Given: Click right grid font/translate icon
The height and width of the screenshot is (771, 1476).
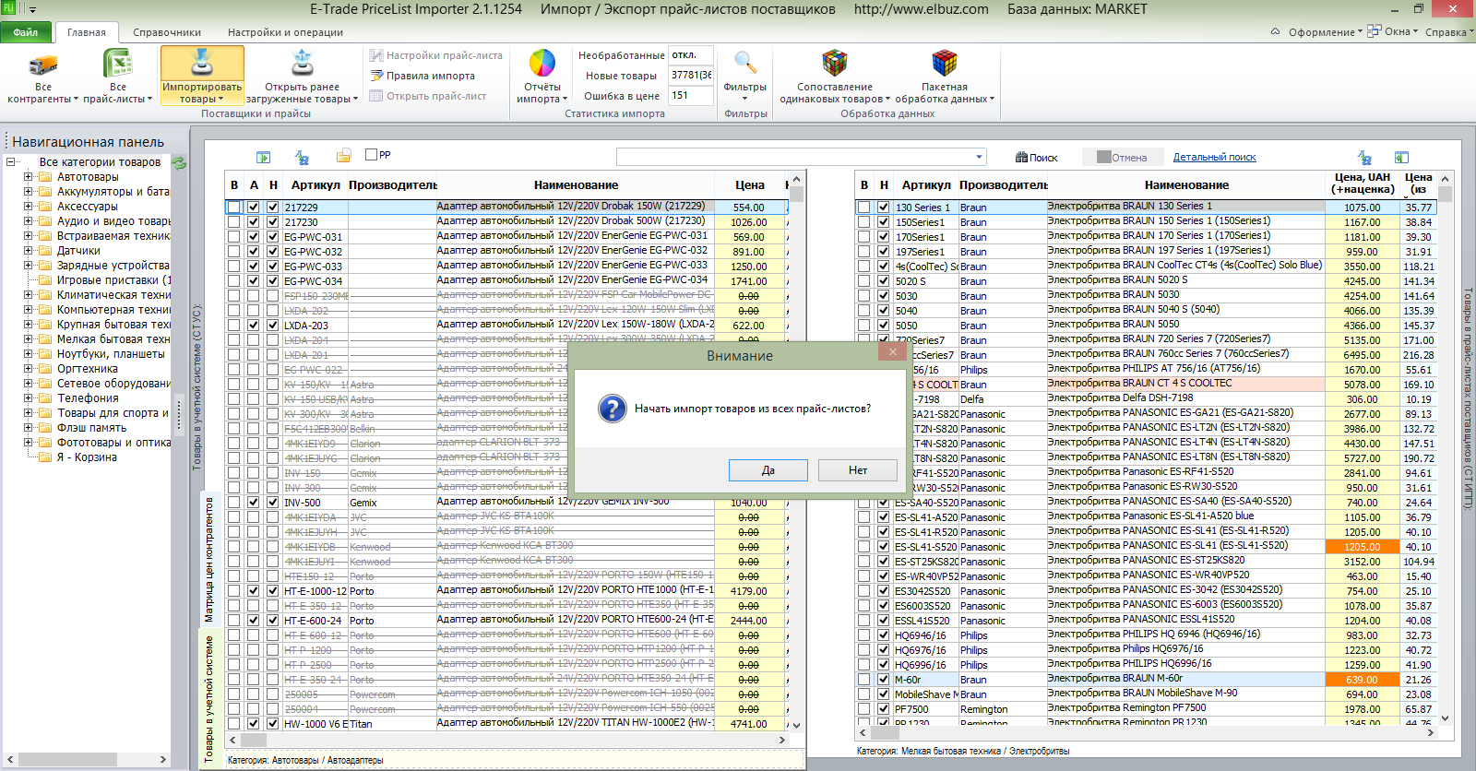Looking at the screenshot, I should 1364,157.
